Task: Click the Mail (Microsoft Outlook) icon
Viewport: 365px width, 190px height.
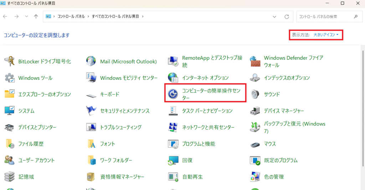Action: coord(91,61)
